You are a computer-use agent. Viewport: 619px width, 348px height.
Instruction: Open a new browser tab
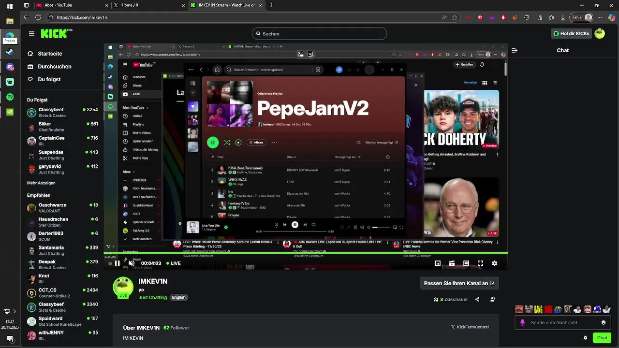coord(271,5)
